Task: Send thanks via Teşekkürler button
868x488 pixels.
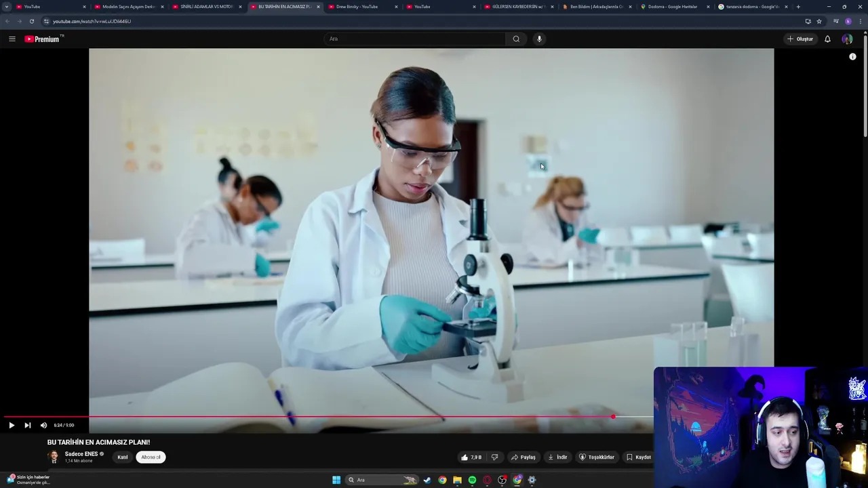Action: tap(596, 457)
